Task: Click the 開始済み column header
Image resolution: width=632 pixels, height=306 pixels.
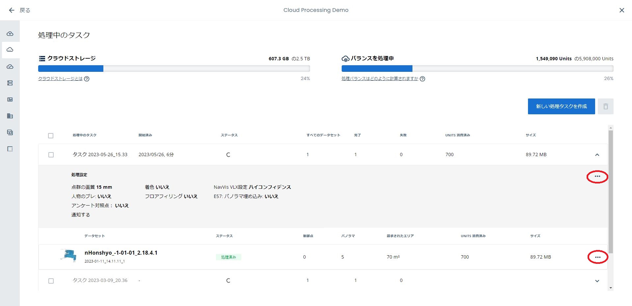Action: click(145, 135)
